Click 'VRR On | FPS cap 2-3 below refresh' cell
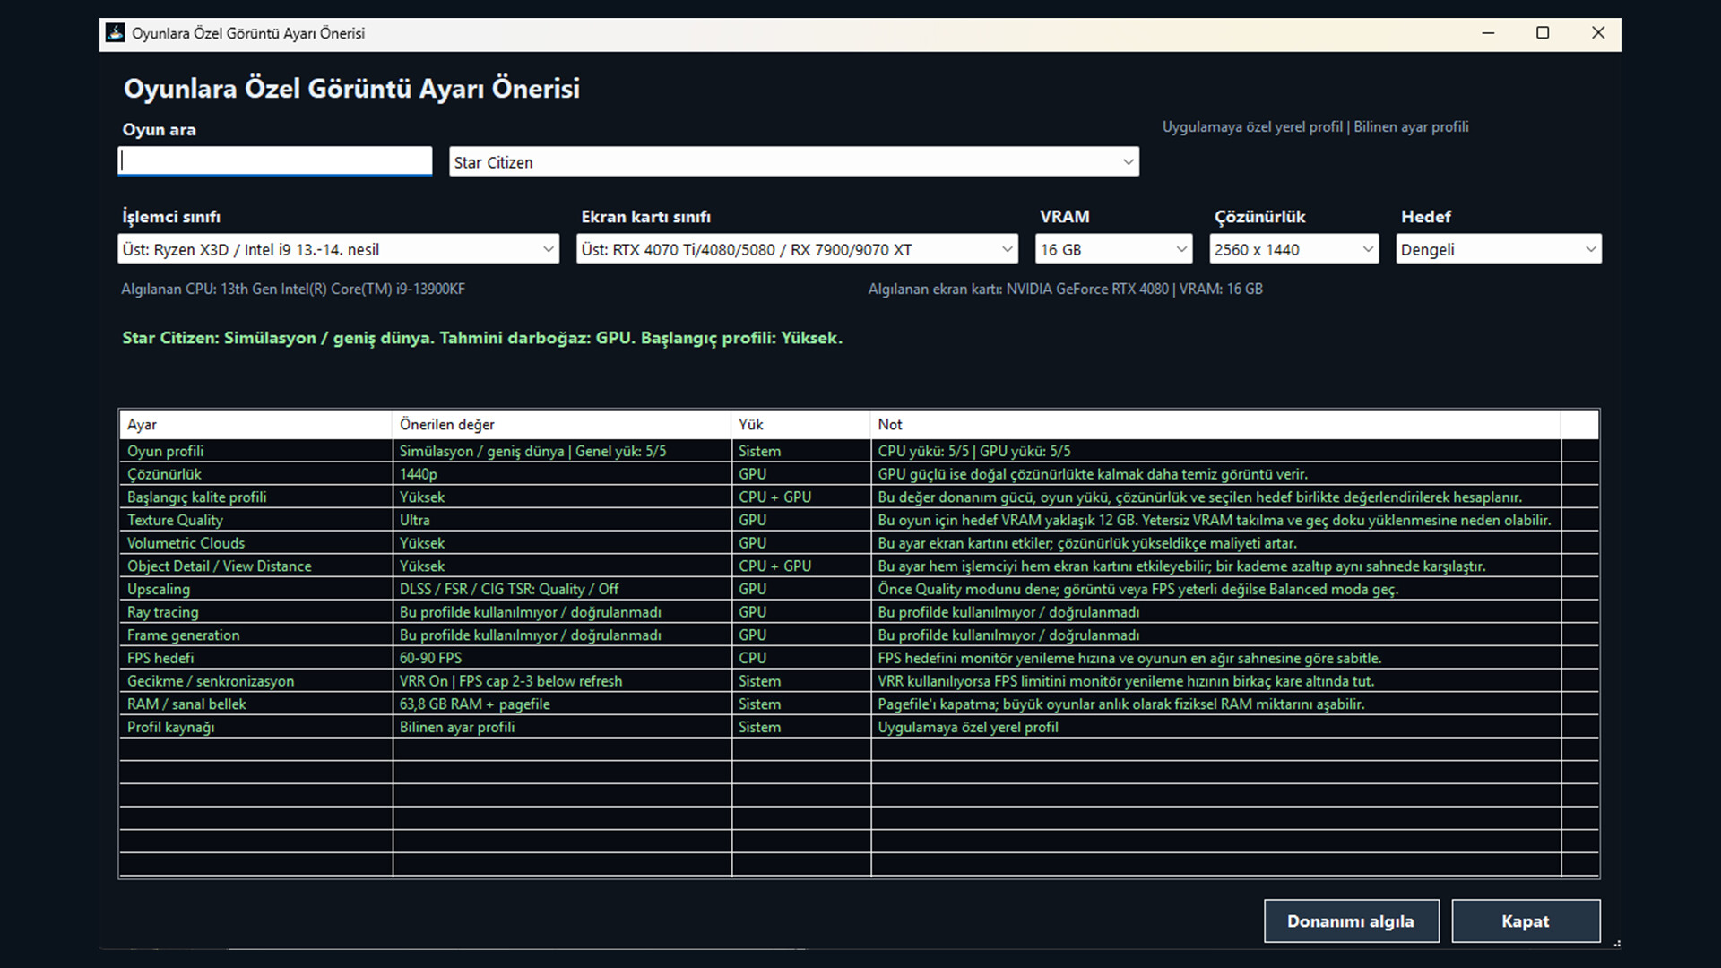1721x968 pixels. pyautogui.click(x=562, y=681)
